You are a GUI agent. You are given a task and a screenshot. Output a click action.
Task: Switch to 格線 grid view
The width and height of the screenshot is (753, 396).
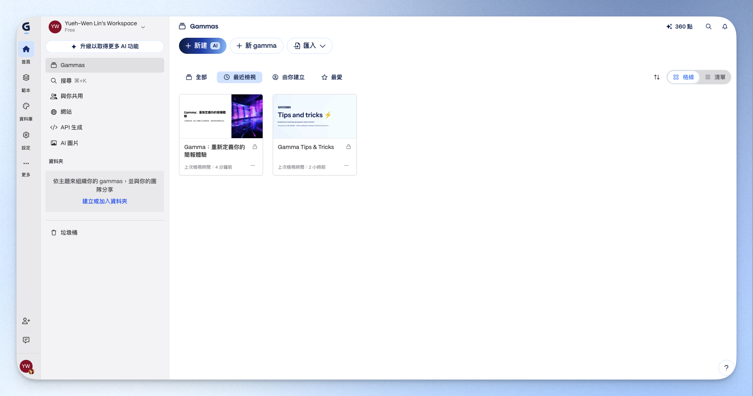click(683, 77)
